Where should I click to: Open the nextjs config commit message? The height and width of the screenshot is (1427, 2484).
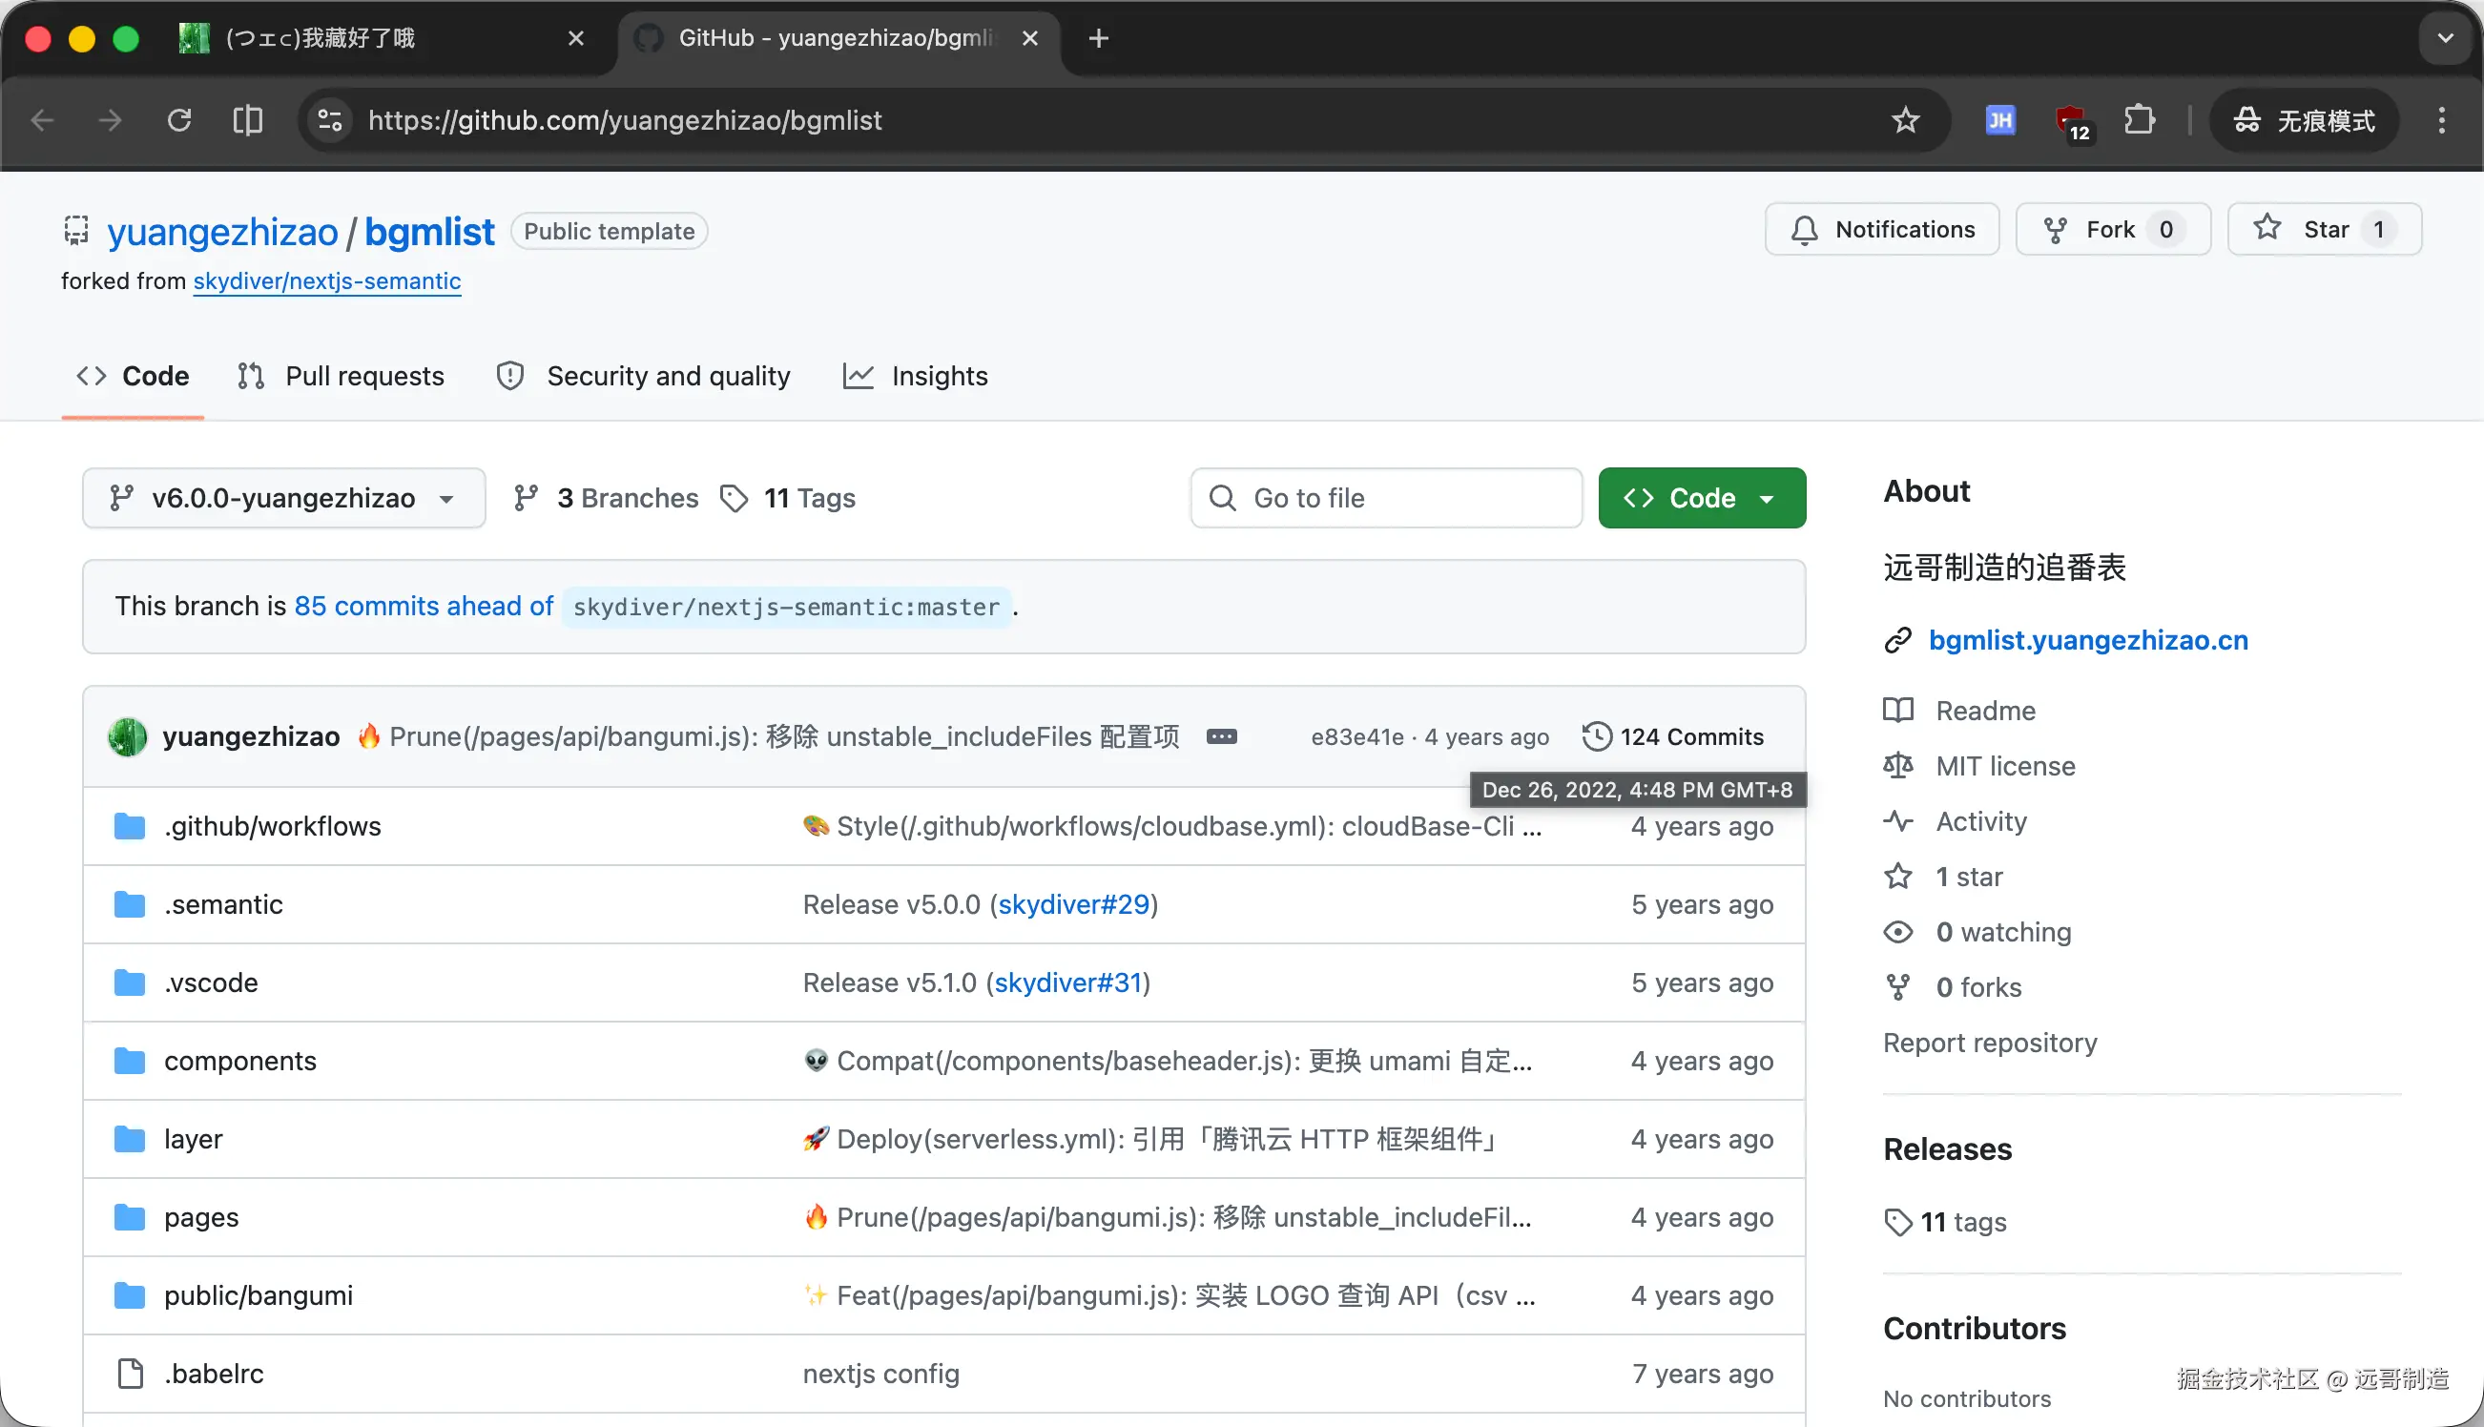880,1375
